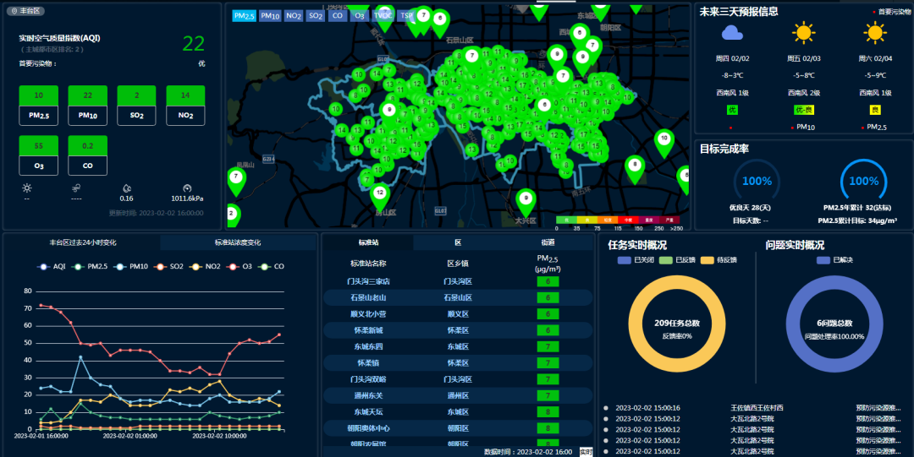This screenshot has height=457, width=914.
Task: Toggle the AQI series in chart legend
Action: [53, 266]
